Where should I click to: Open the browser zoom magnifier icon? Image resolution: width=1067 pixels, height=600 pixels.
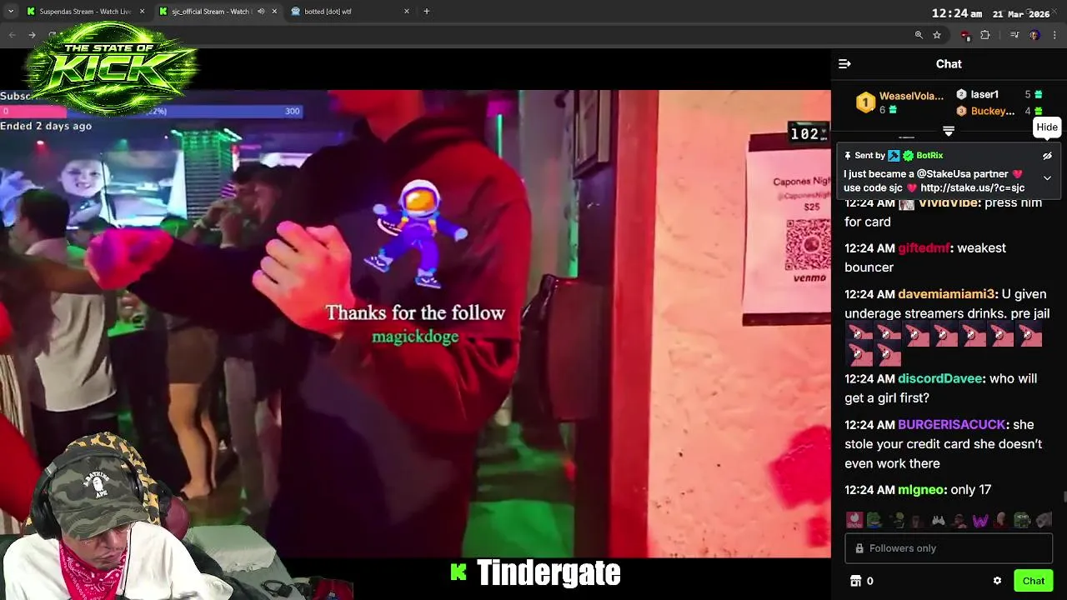(919, 35)
